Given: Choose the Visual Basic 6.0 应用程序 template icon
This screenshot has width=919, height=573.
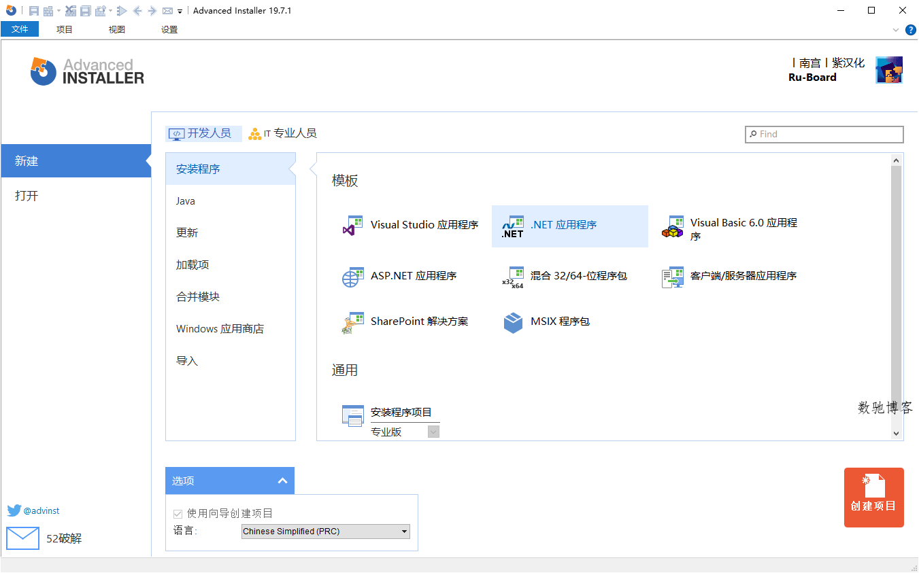Looking at the screenshot, I should [x=673, y=226].
